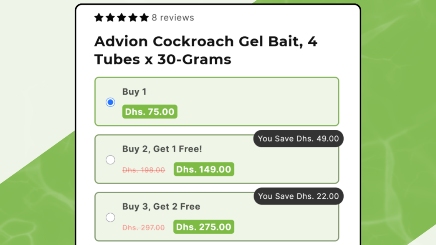Click the fourth review star icon
This screenshot has height=245, width=436.
point(133,18)
